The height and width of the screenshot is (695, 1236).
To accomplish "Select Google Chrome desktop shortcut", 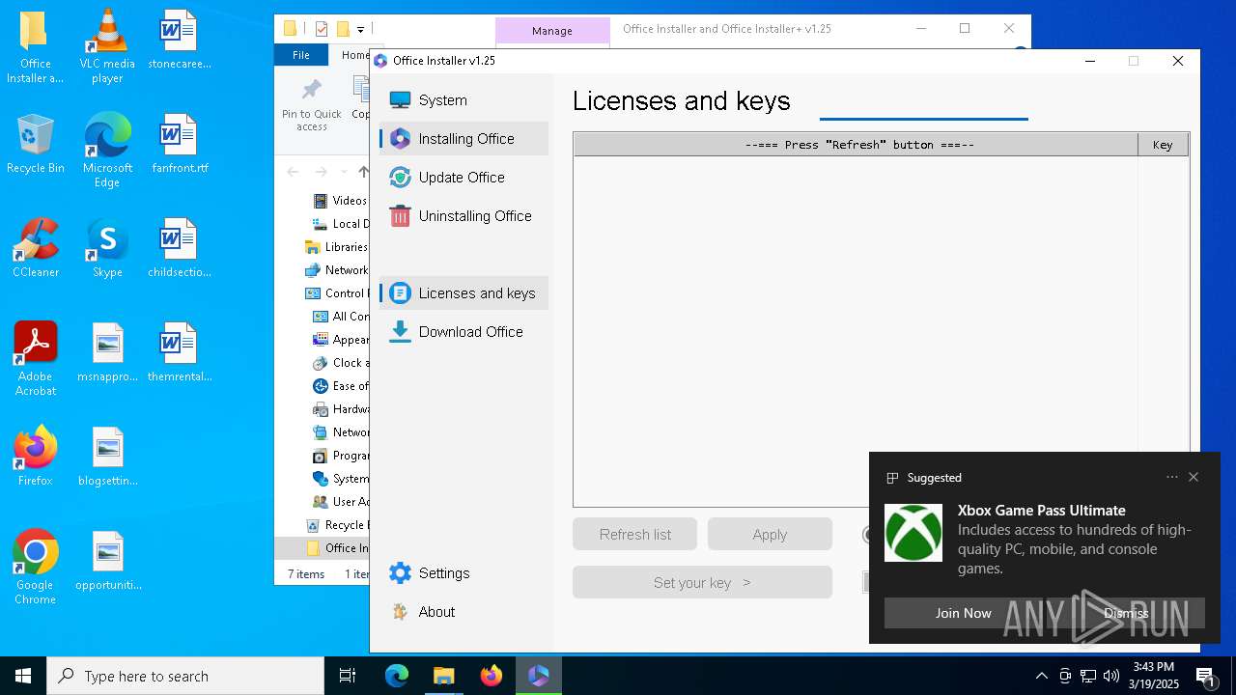I will click(36, 568).
